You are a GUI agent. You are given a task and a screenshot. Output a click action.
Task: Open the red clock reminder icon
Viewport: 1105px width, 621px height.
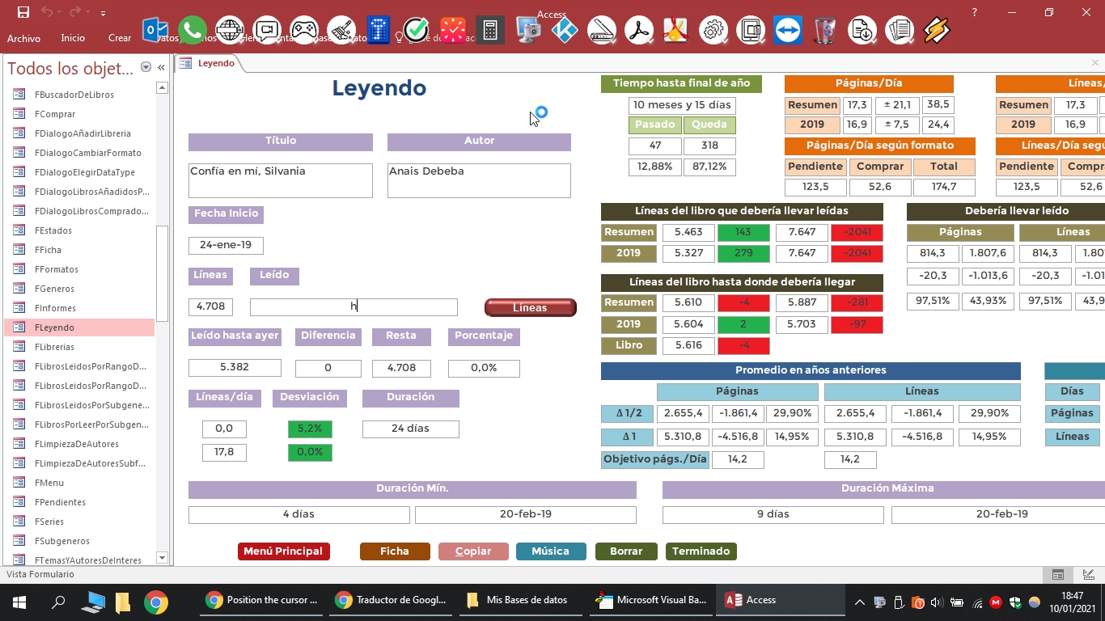(x=453, y=31)
